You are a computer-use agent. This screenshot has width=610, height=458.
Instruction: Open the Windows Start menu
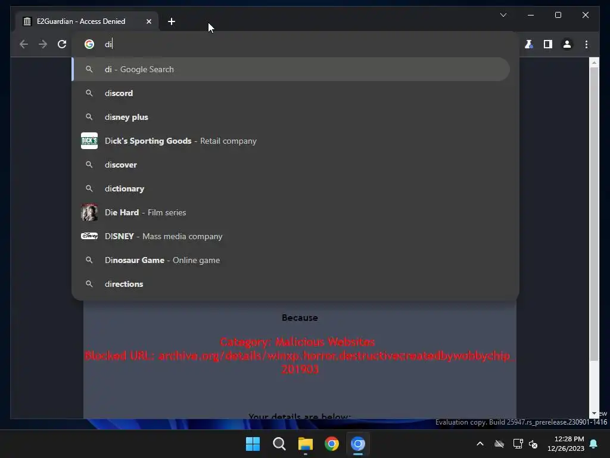[x=253, y=444]
